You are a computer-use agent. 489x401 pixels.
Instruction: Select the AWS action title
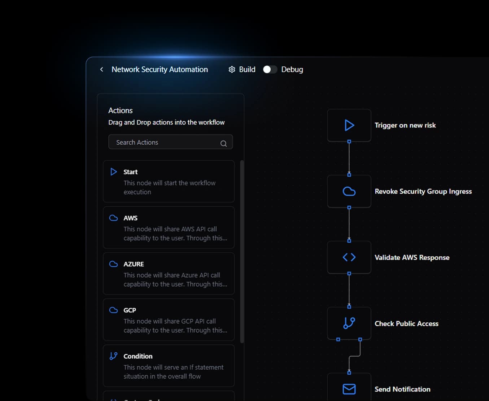pyautogui.click(x=131, y=218)
